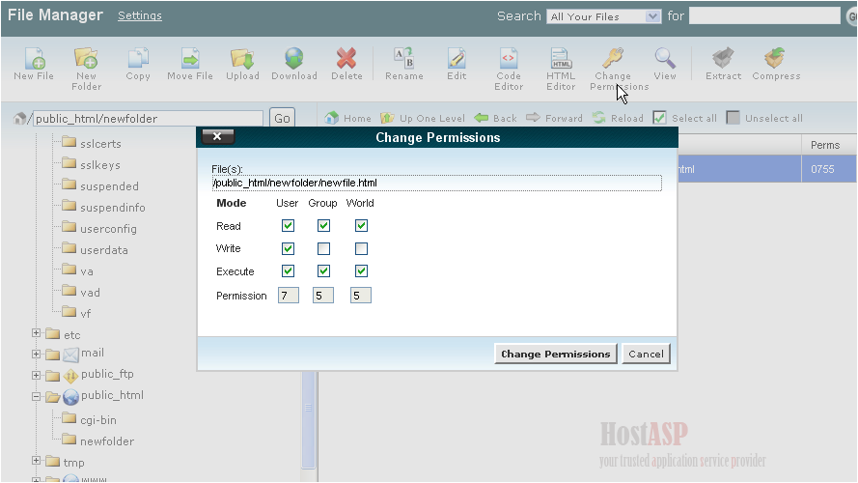Click the directory path input field

tap(147, 119)
